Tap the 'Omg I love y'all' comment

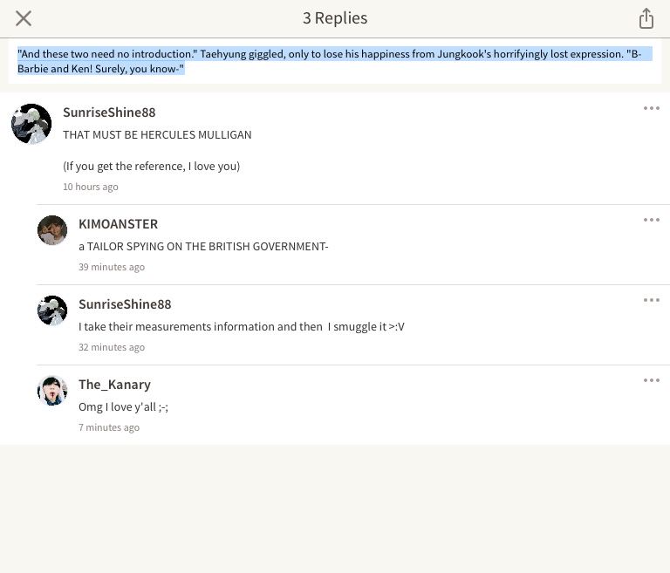click(124, 406)
